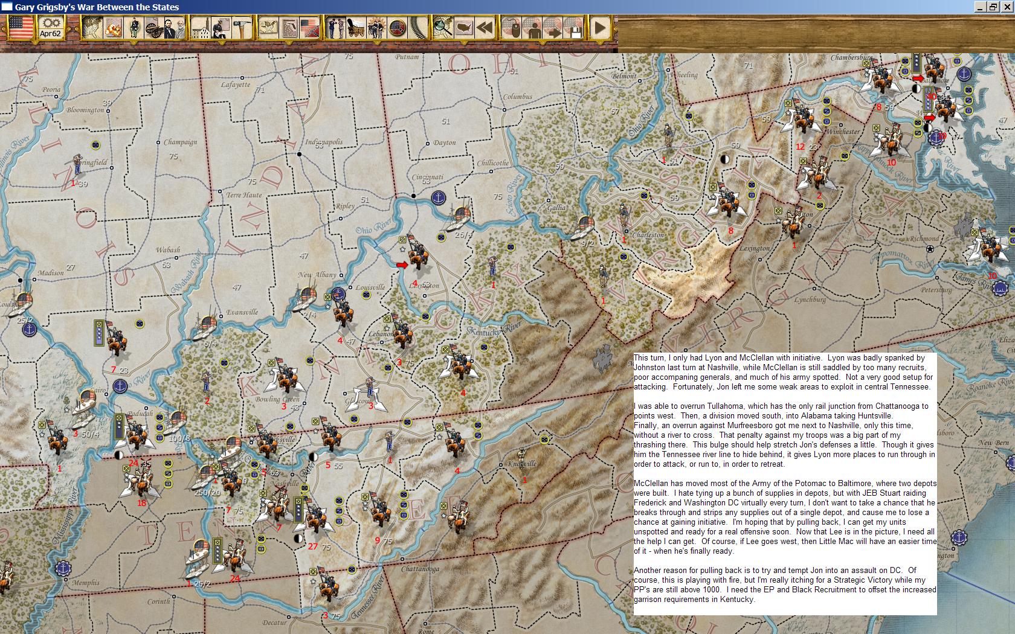Click the man writing at desk icon
The width and height of the screenshot is (1015, 634).
221,28
